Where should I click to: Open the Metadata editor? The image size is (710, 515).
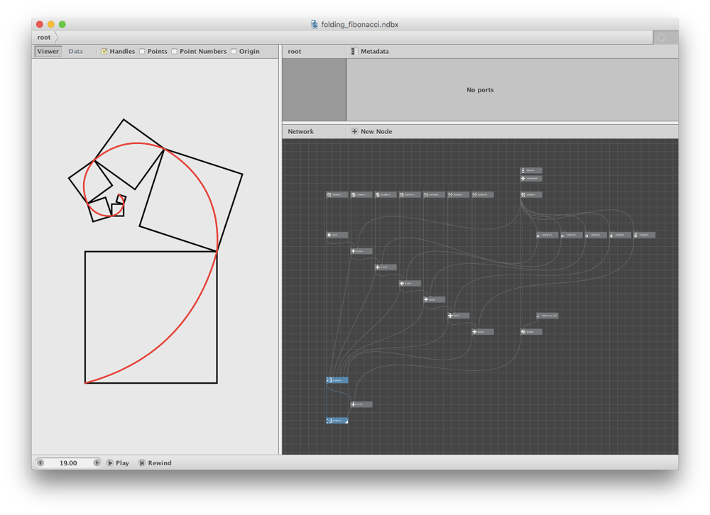370,52
